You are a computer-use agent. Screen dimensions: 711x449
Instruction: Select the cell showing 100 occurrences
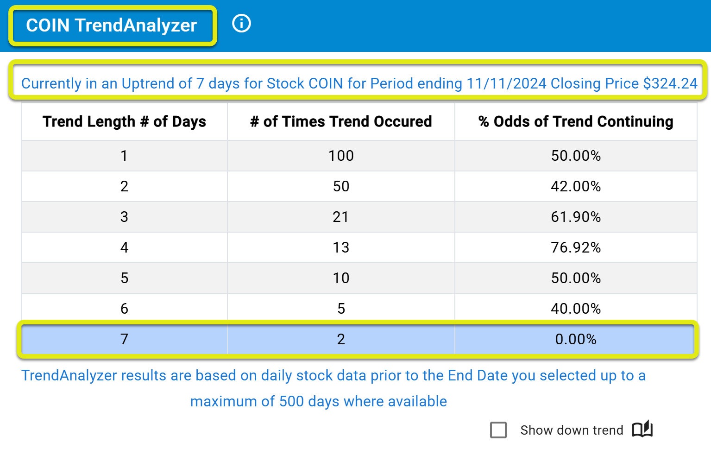click(341, 156)
